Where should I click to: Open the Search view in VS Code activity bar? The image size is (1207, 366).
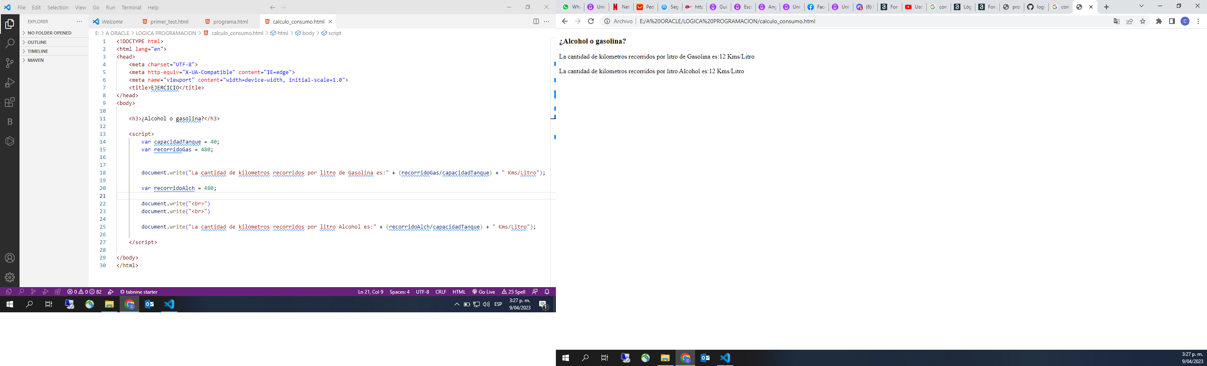coord(9,44)
